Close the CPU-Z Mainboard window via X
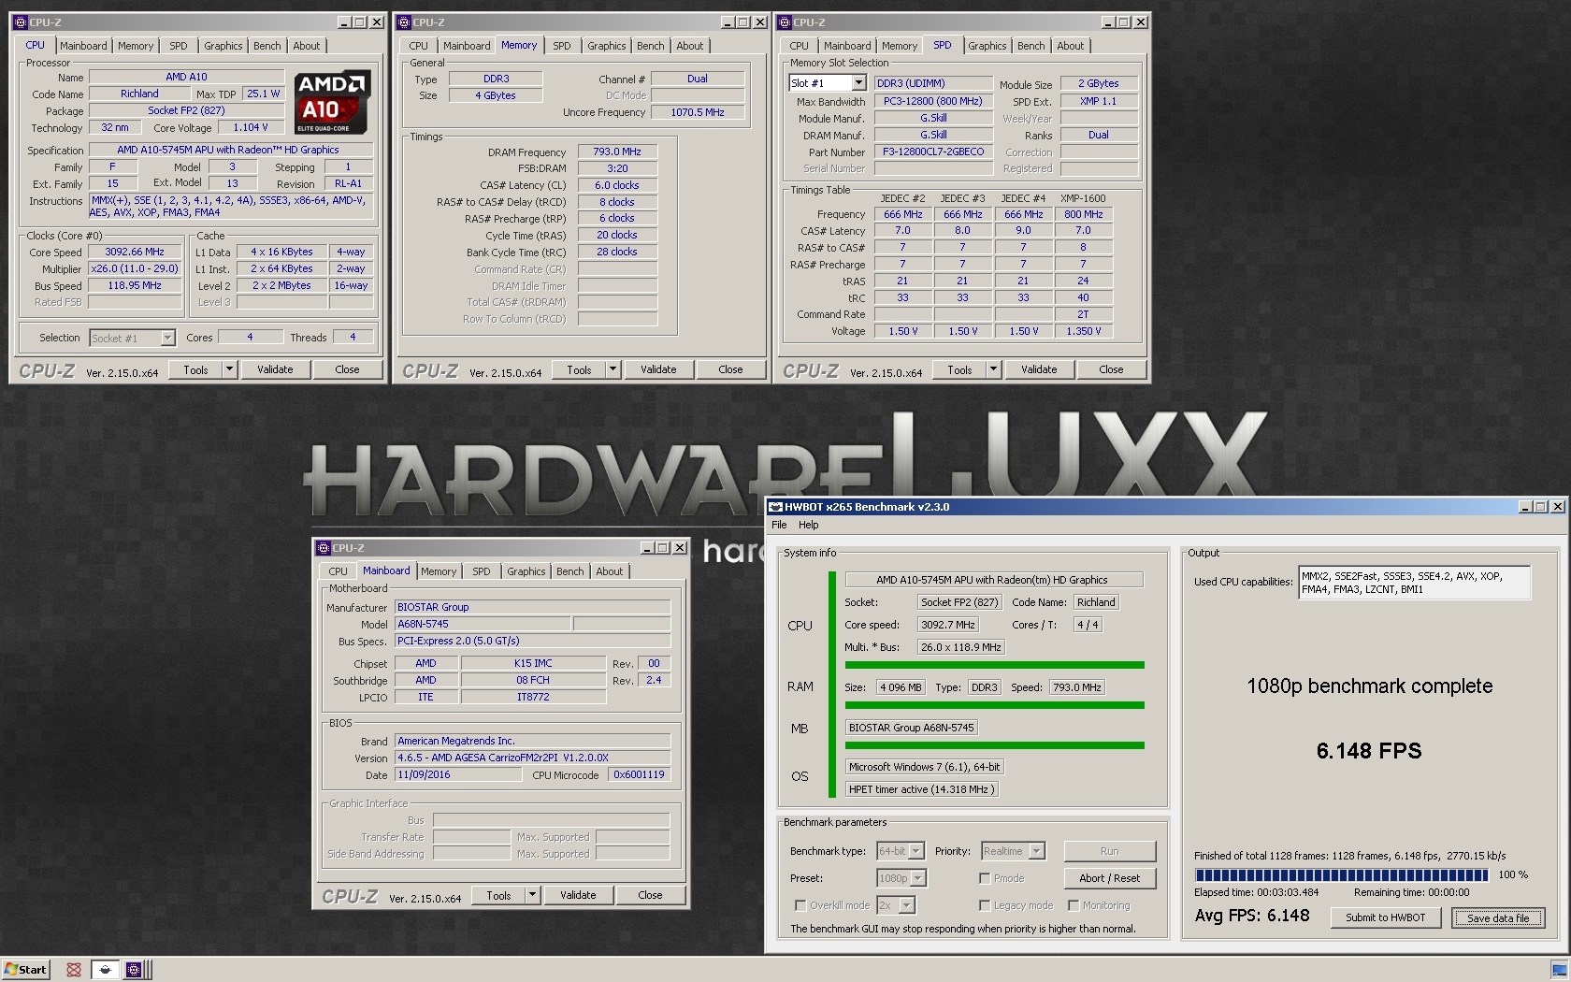Image resolution: width=1571 pixels, height=982 pixels. coord(680,548)
